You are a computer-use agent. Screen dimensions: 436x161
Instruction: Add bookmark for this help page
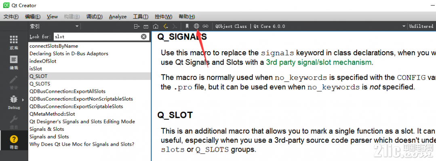(187, 26)
